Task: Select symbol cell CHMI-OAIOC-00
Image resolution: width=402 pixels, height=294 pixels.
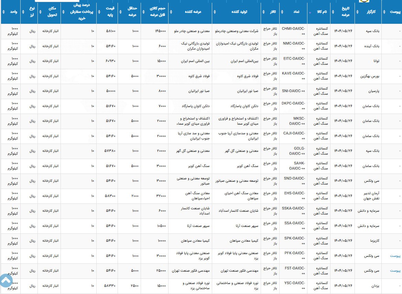Action: coord(293,31)
